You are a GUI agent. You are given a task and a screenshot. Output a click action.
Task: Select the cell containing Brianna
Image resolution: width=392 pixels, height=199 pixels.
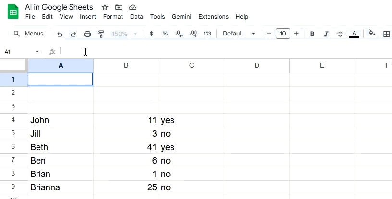[x=61, y=187]
